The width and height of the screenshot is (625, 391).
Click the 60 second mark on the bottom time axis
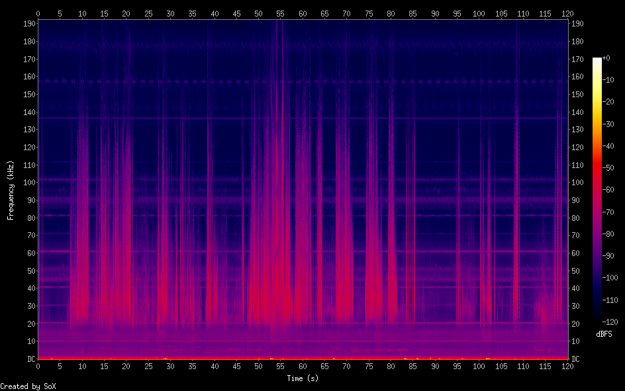(303, 366)
